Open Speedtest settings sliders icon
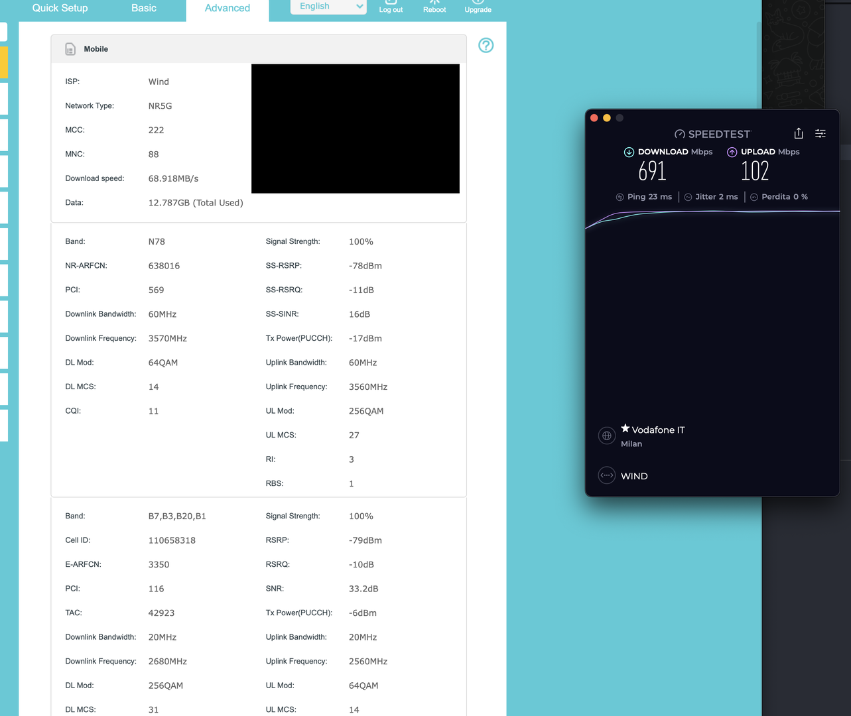The height and width of the screenshot is (716, 851). pos(820,133)
